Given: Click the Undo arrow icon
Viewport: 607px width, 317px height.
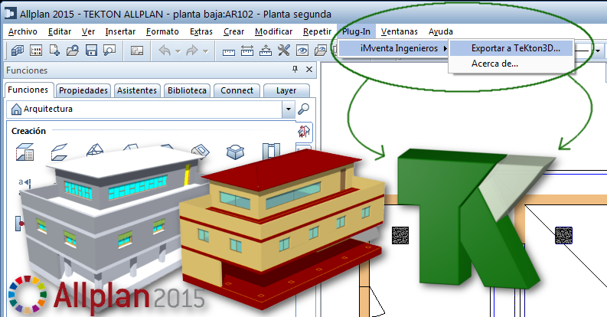Looking at the screenshot, I should tap(165, 51).
